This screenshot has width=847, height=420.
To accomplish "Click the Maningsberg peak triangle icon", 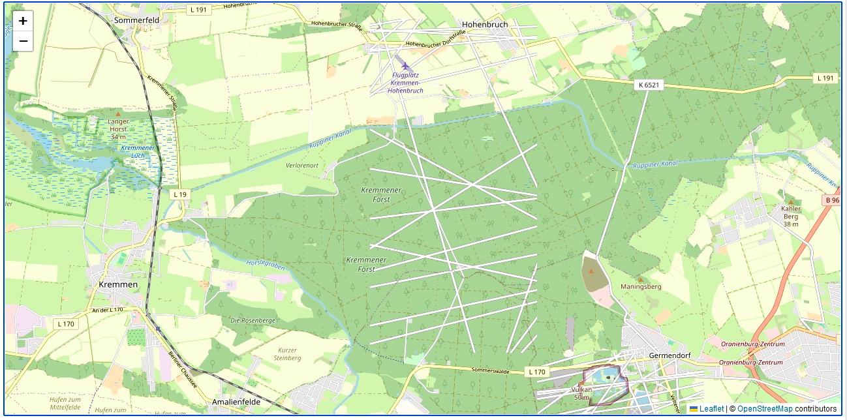I will click(640, 279).
